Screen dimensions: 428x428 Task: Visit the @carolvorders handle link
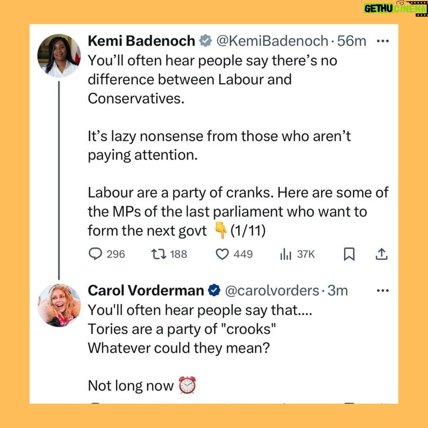272,290
